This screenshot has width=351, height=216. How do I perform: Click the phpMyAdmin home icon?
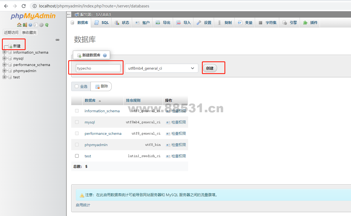coord(19,25)
